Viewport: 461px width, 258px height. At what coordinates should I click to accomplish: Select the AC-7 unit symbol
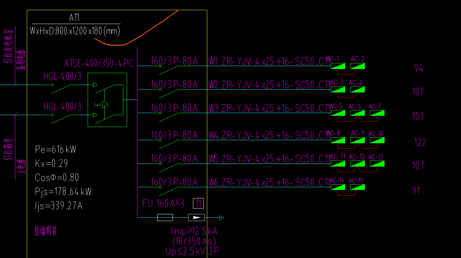(x=377, y=113)
